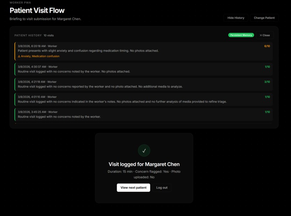The image size is (291, 216).
Task: Toggle Hide History button
Action: pyautogui.click(x=236, y=18)
